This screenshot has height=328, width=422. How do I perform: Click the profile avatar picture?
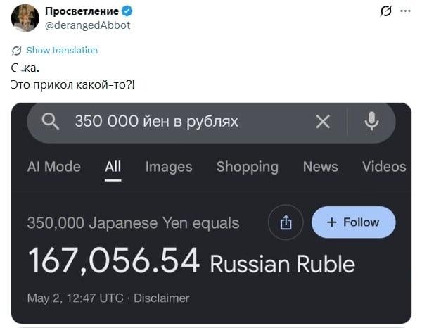click(x=25, y=18)
